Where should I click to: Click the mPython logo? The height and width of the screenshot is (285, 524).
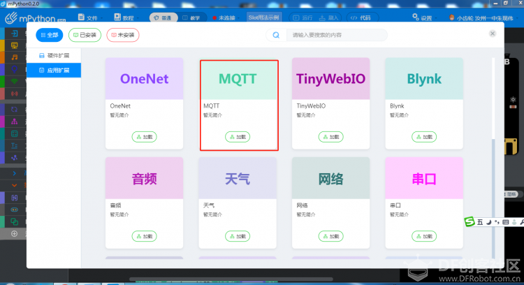[35, 17]
